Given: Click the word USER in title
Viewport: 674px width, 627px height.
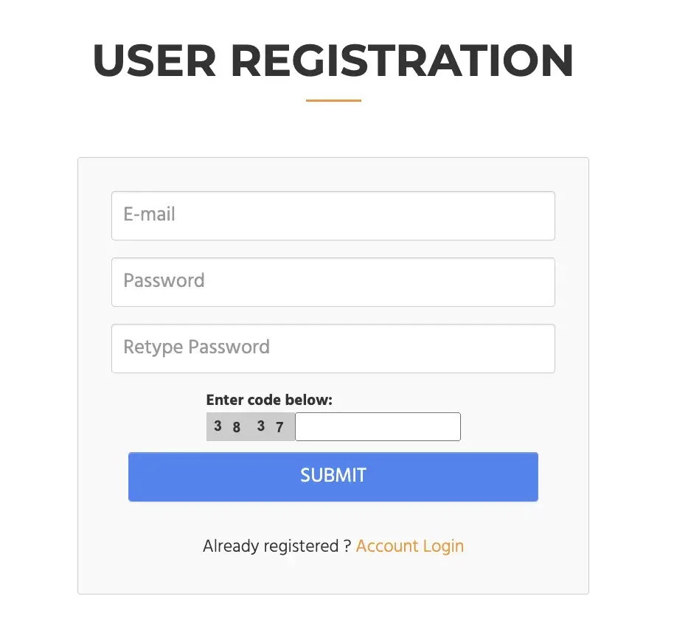Looking at the screenshot, I should pos(154,60).
